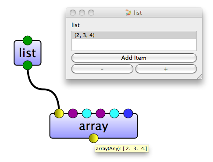The width and height of the screenshot is (213, 162).
Task: Click the resize grip of list window
Action: (x=199, y=76)
